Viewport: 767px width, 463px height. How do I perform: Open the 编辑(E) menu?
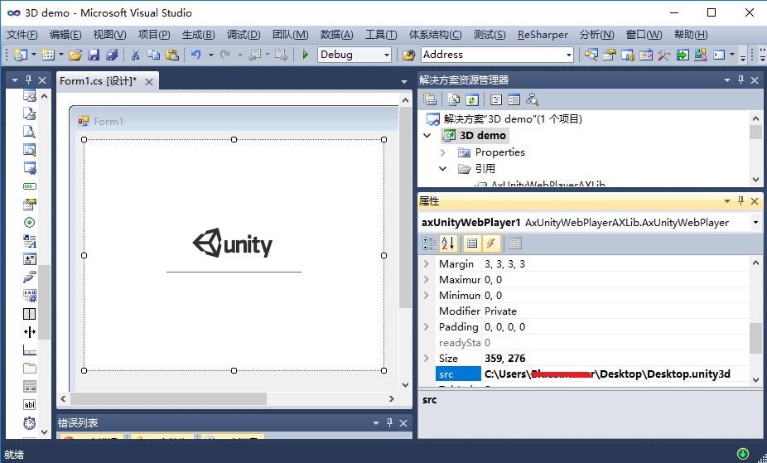click(x=65, y=35)
